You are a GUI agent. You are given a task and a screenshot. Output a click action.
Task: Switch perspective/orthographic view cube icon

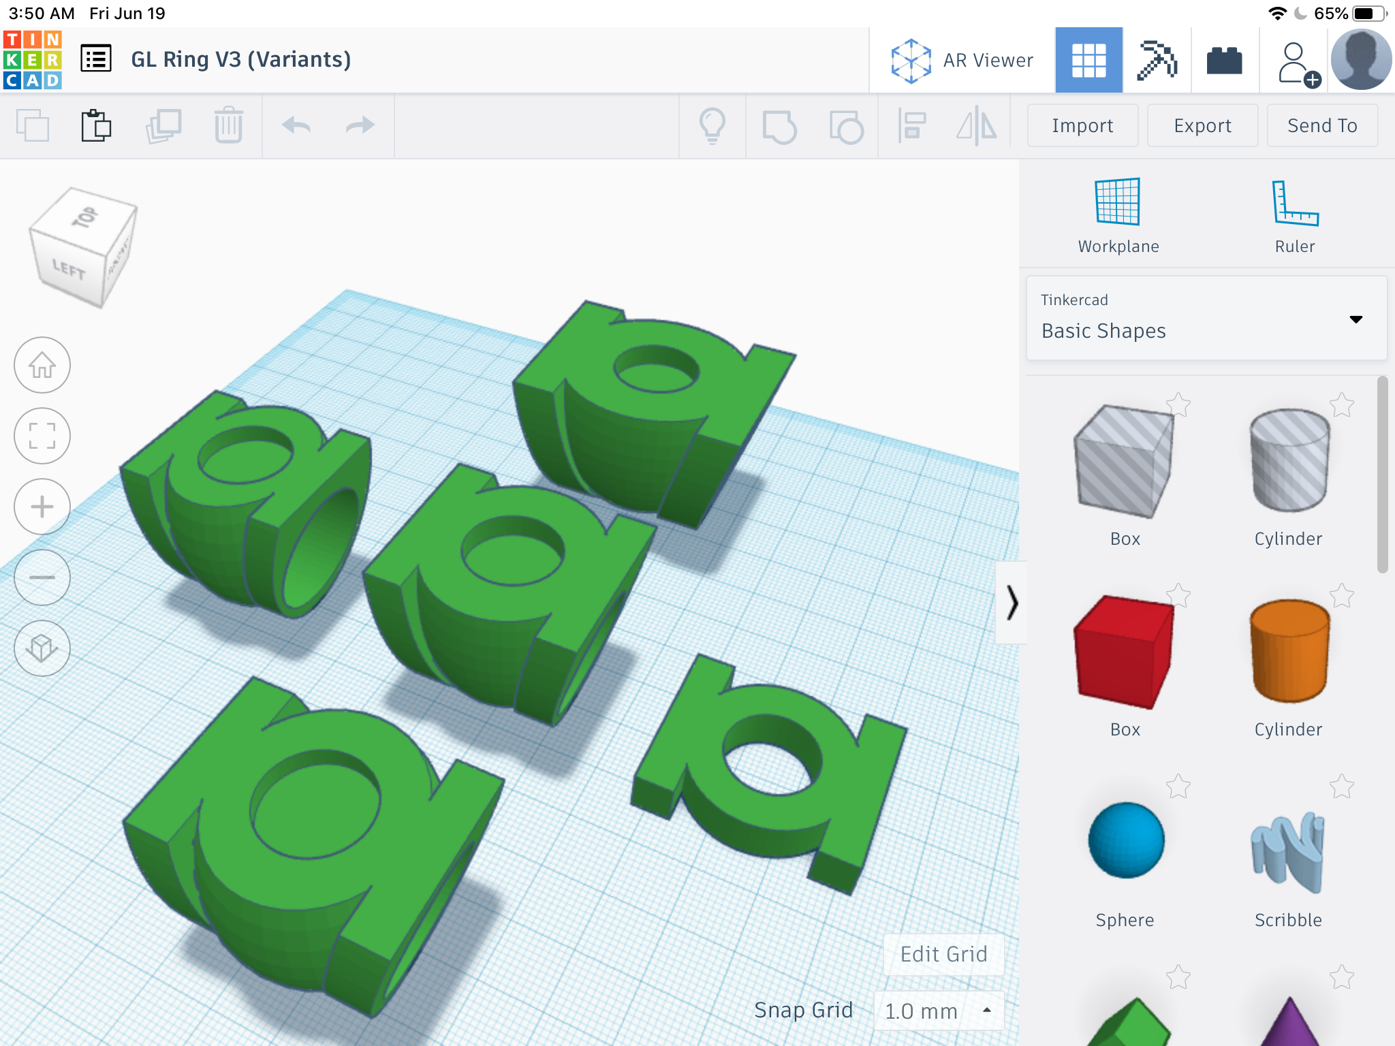click(x=42, y=649)
